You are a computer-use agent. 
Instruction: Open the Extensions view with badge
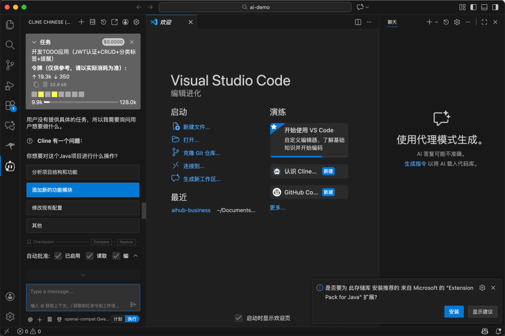tap(10, 106)
